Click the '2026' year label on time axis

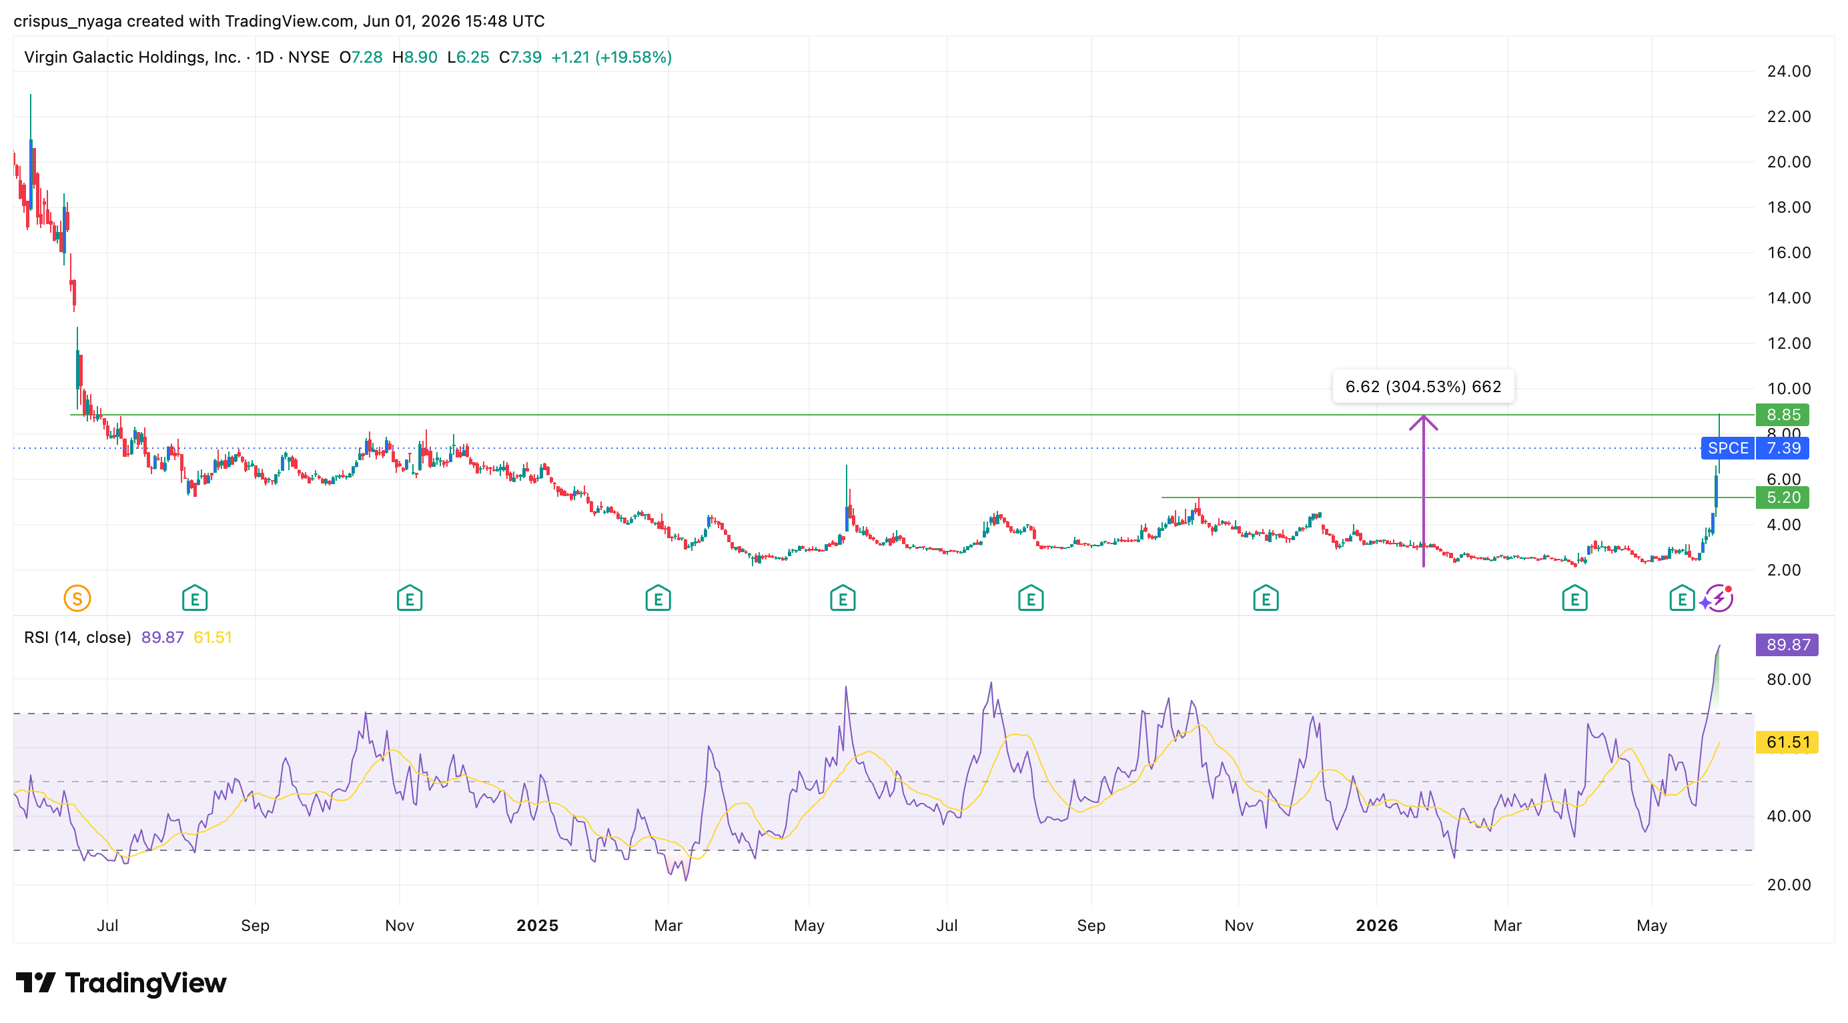1377,926
